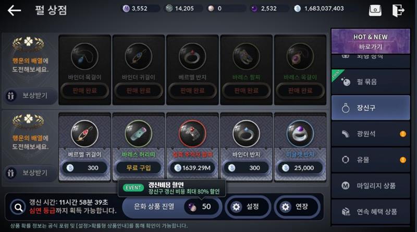Tap the exit door icon
This screenshot has width=417, height=232.
pos(398,10)
